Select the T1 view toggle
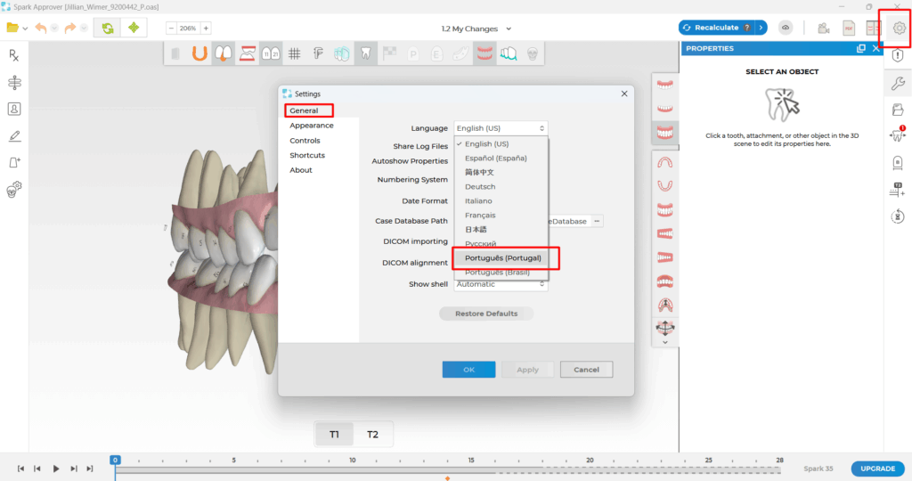This screenshot has width=912, height=481. point(334,435)
